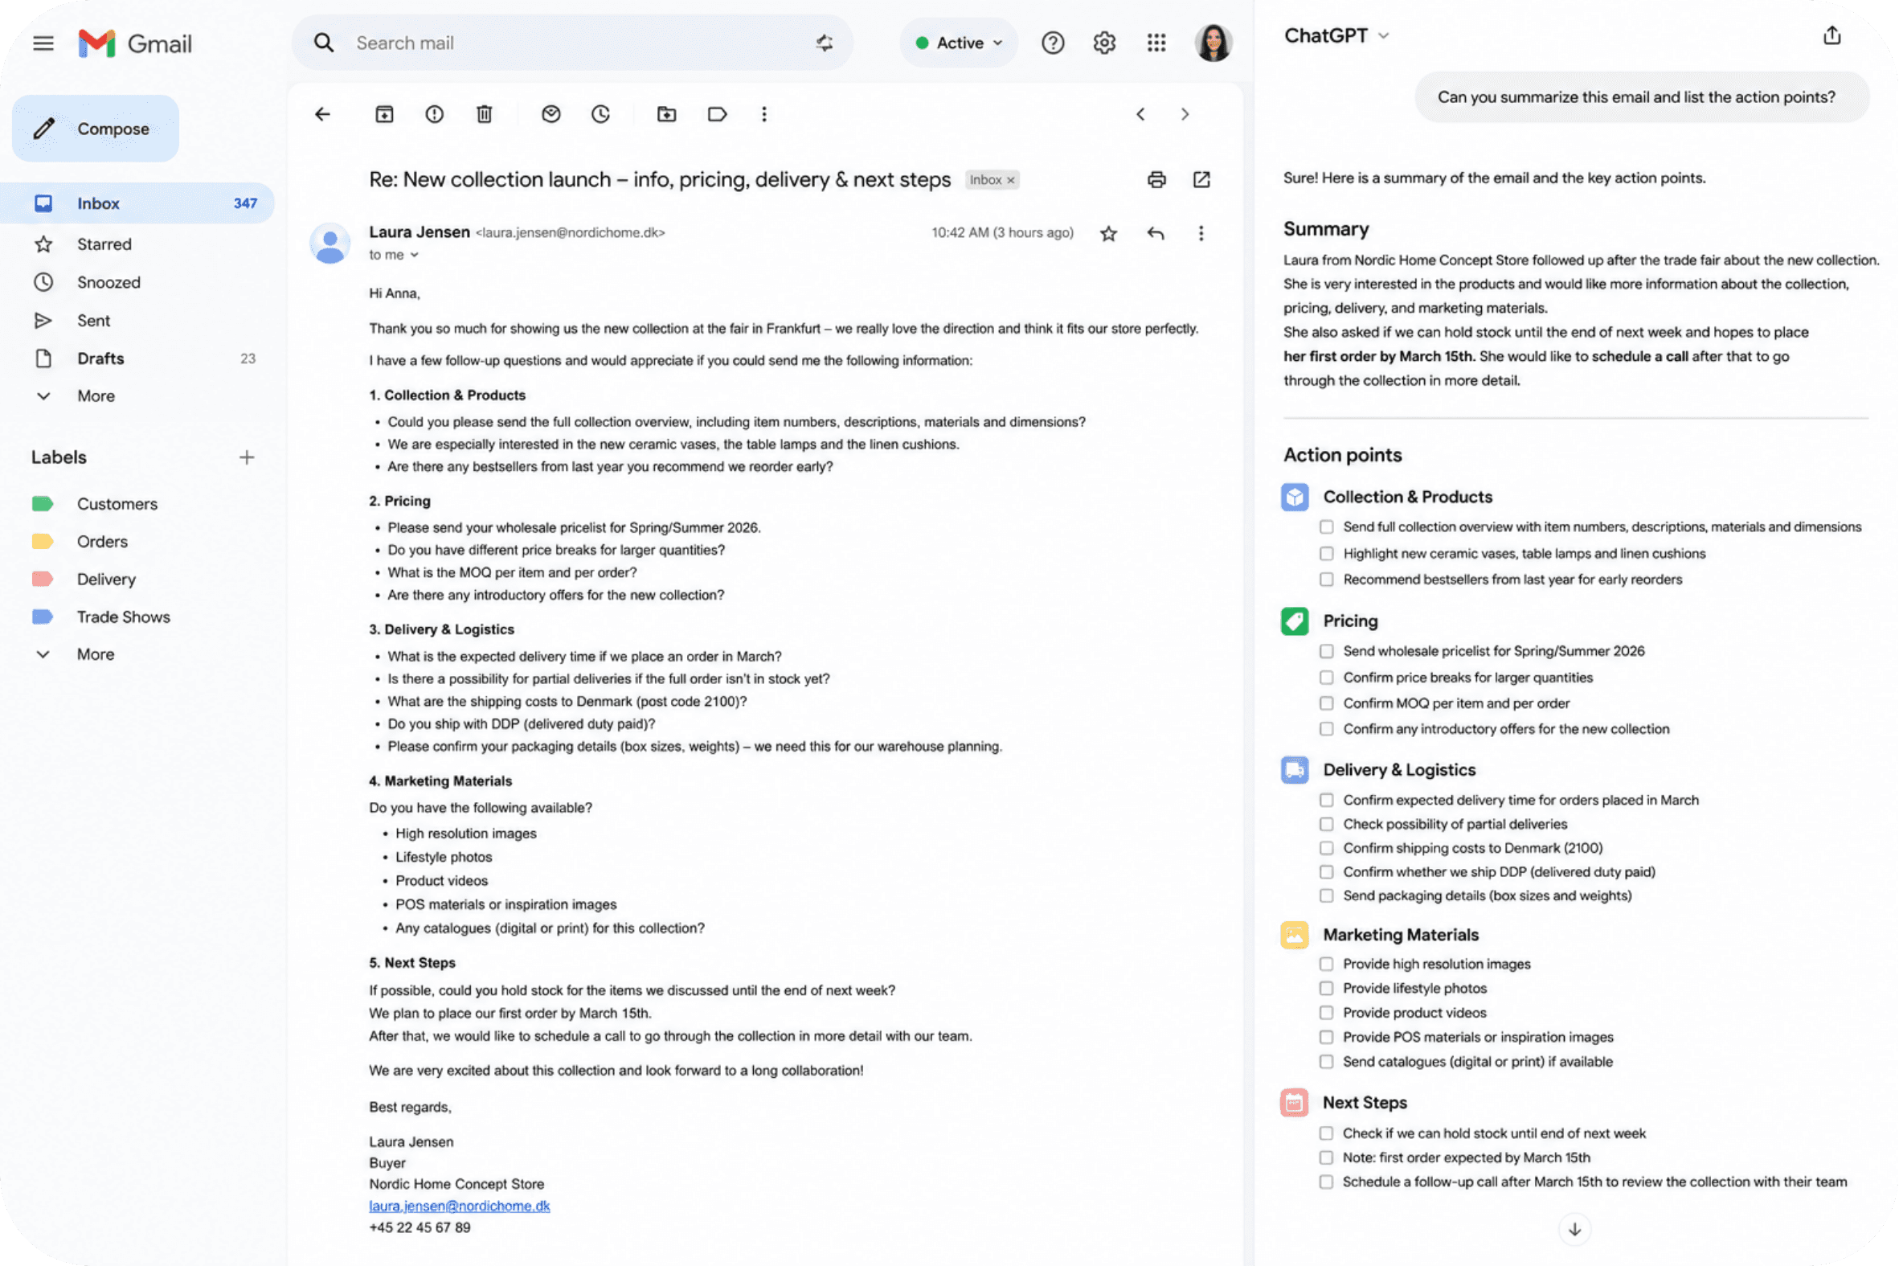Add a new label with plus

[x=247, y=457]
